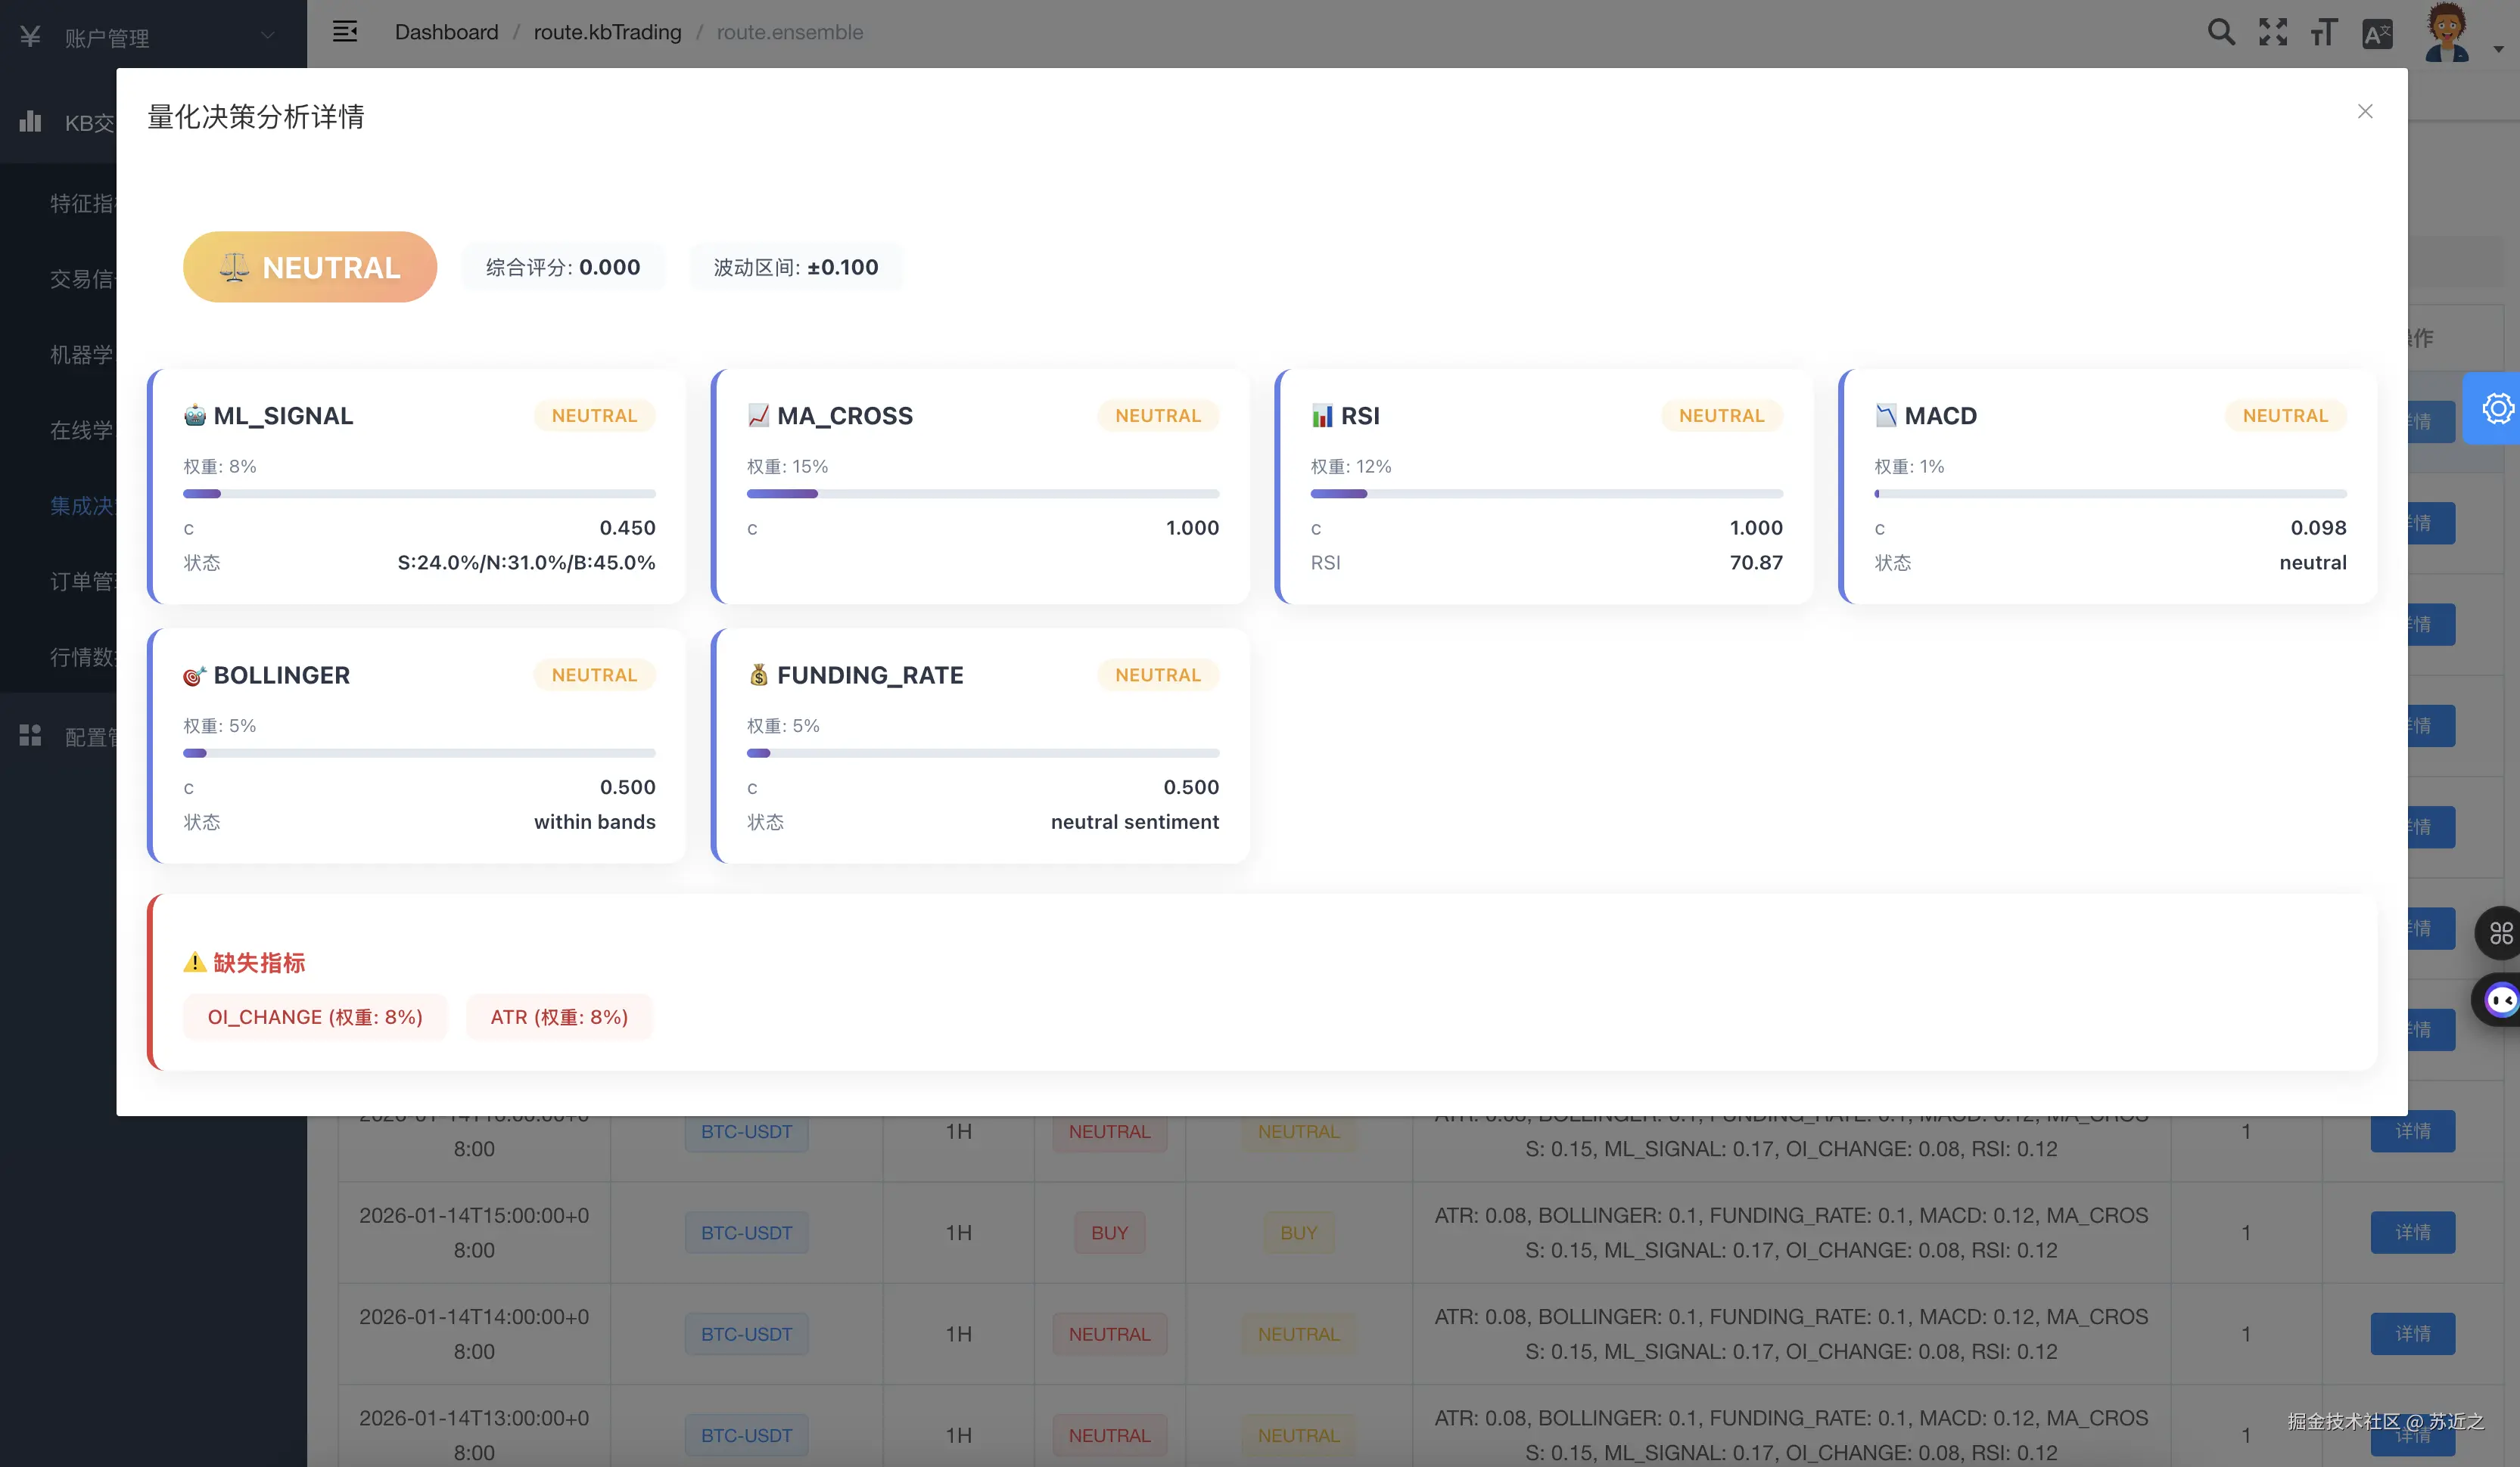Open the blue settings gear panel
The image size is (2520, 1467).
[2497, 408]
